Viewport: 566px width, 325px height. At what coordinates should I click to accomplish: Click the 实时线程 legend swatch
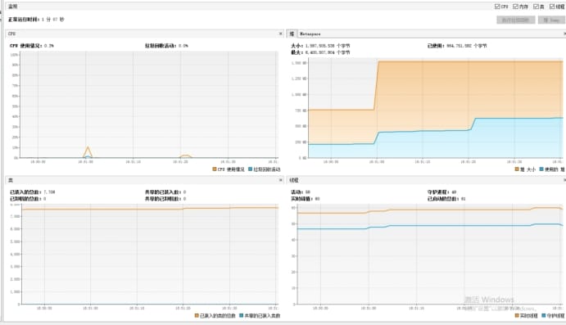517,316
